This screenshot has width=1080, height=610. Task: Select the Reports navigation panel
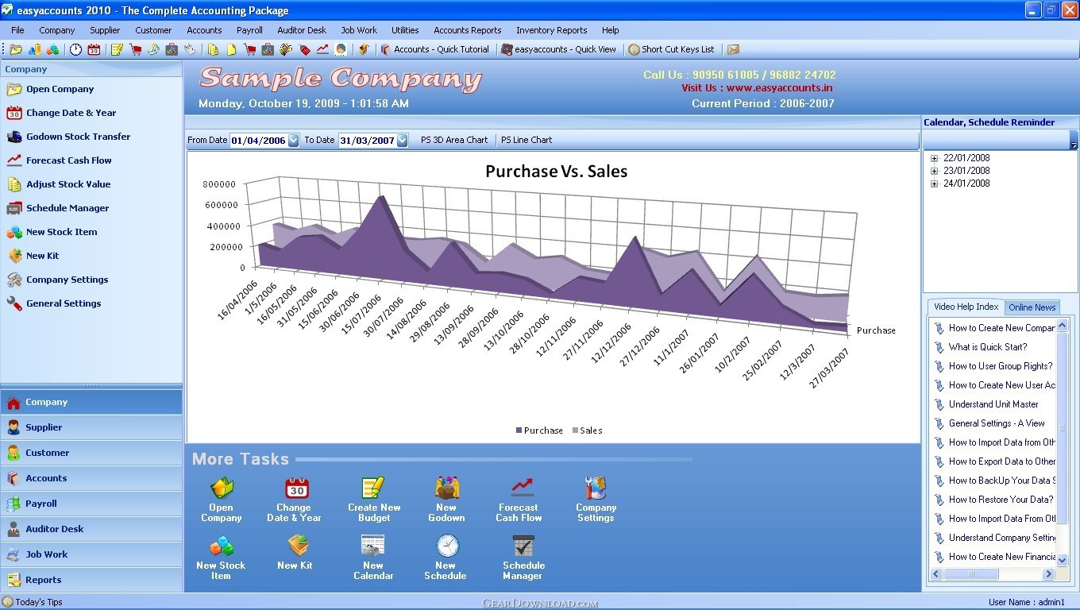click(x=91, y=580)
